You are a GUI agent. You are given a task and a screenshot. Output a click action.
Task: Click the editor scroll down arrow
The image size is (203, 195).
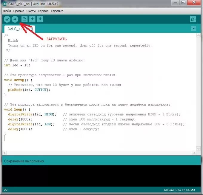pyautogui.click(x=198, y=148)
